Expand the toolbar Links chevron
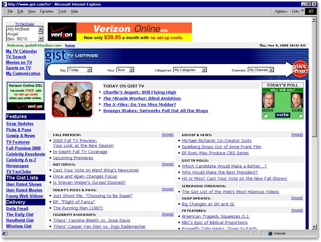The height and width of the screenshot is (242, 321). [x=303, y=10]
